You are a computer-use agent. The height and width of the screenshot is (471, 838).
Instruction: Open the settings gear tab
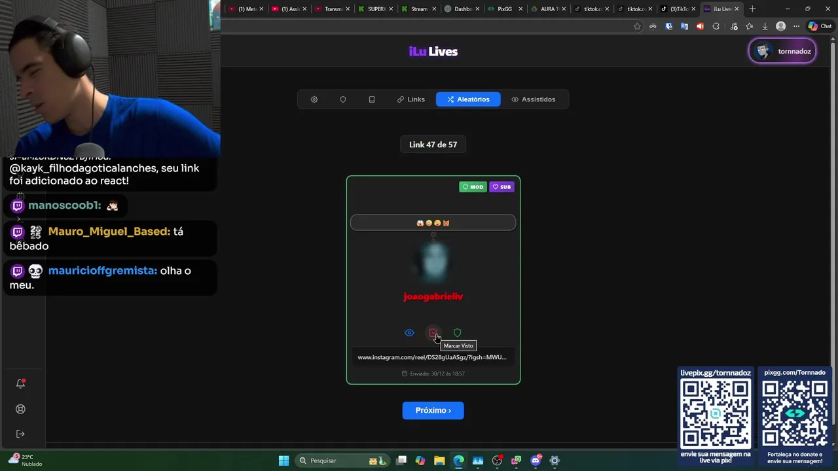pyautogui.click(x=314, y=99)
